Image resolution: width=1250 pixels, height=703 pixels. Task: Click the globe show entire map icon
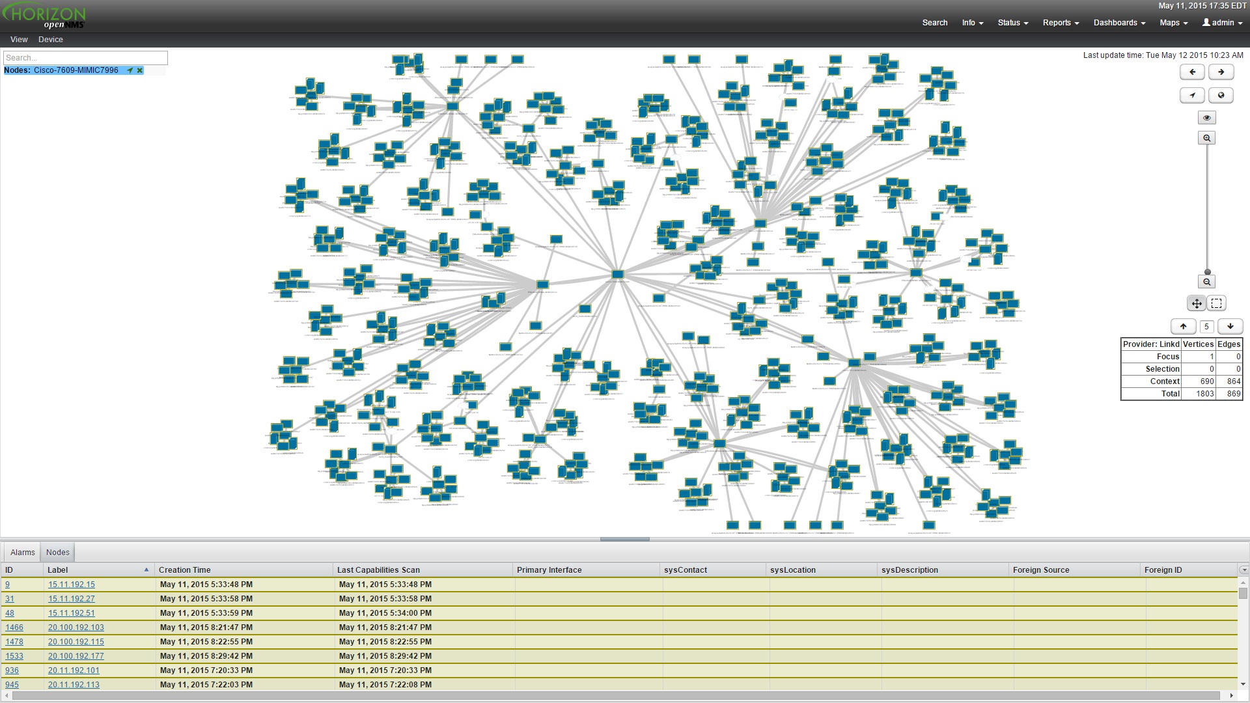[1221, 96]
